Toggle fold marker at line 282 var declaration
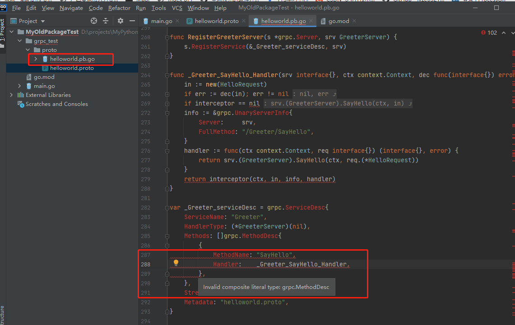 (x=167, y=208)
